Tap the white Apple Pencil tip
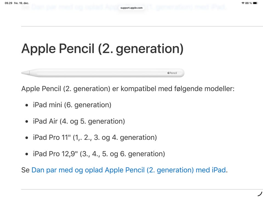Image resolution: width=263 pixels, height=197 pixels. (x=25, y=73)
